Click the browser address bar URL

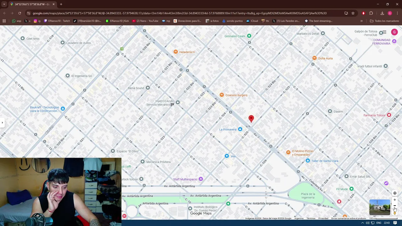coord(180,13)
